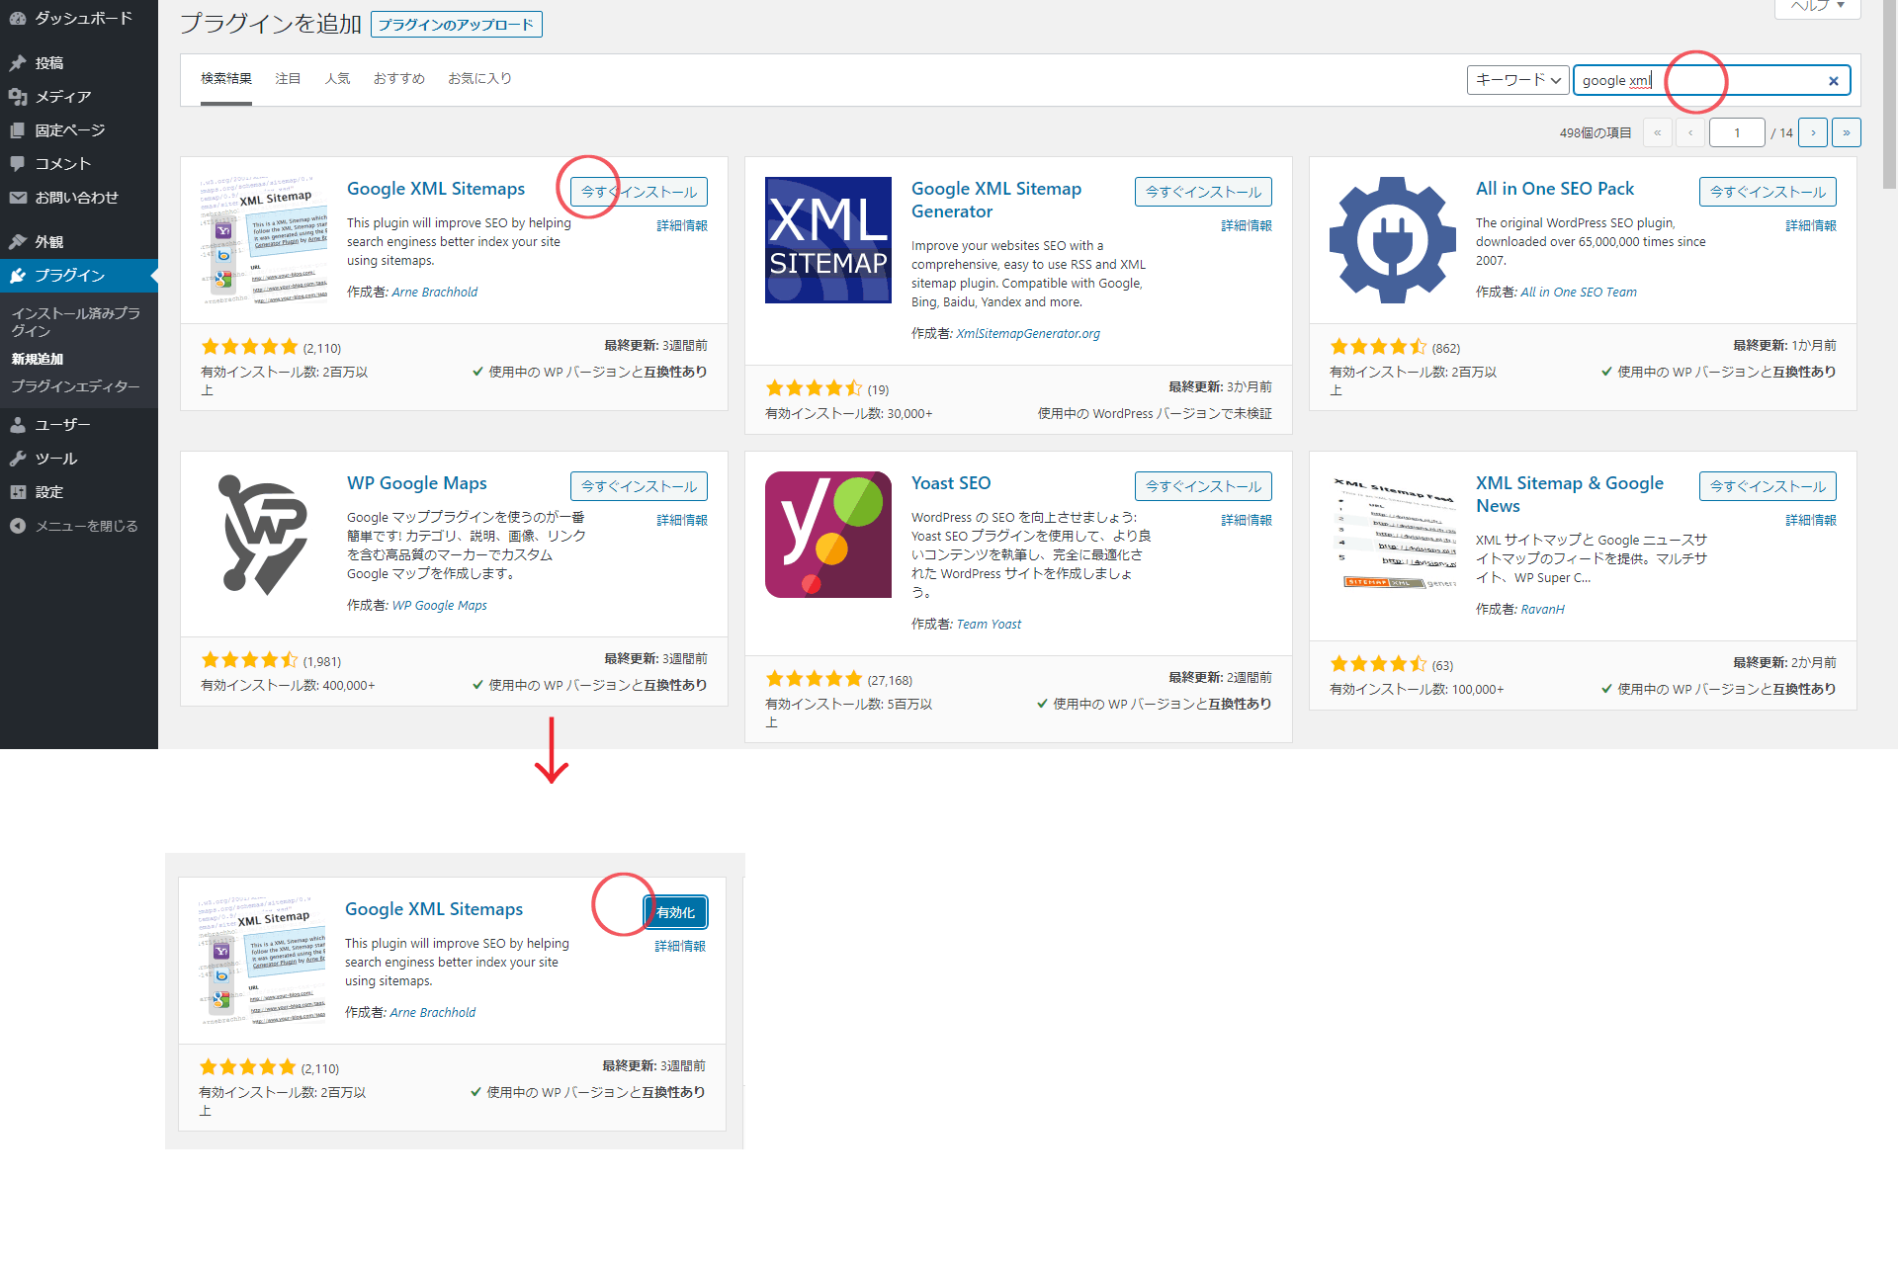This screenshot has width=1898, height=1265.
Task: Go to next results page arrow
Action: pos(1813,132)
